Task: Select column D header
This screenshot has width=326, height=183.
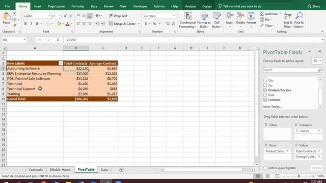Action: [126, 48]
